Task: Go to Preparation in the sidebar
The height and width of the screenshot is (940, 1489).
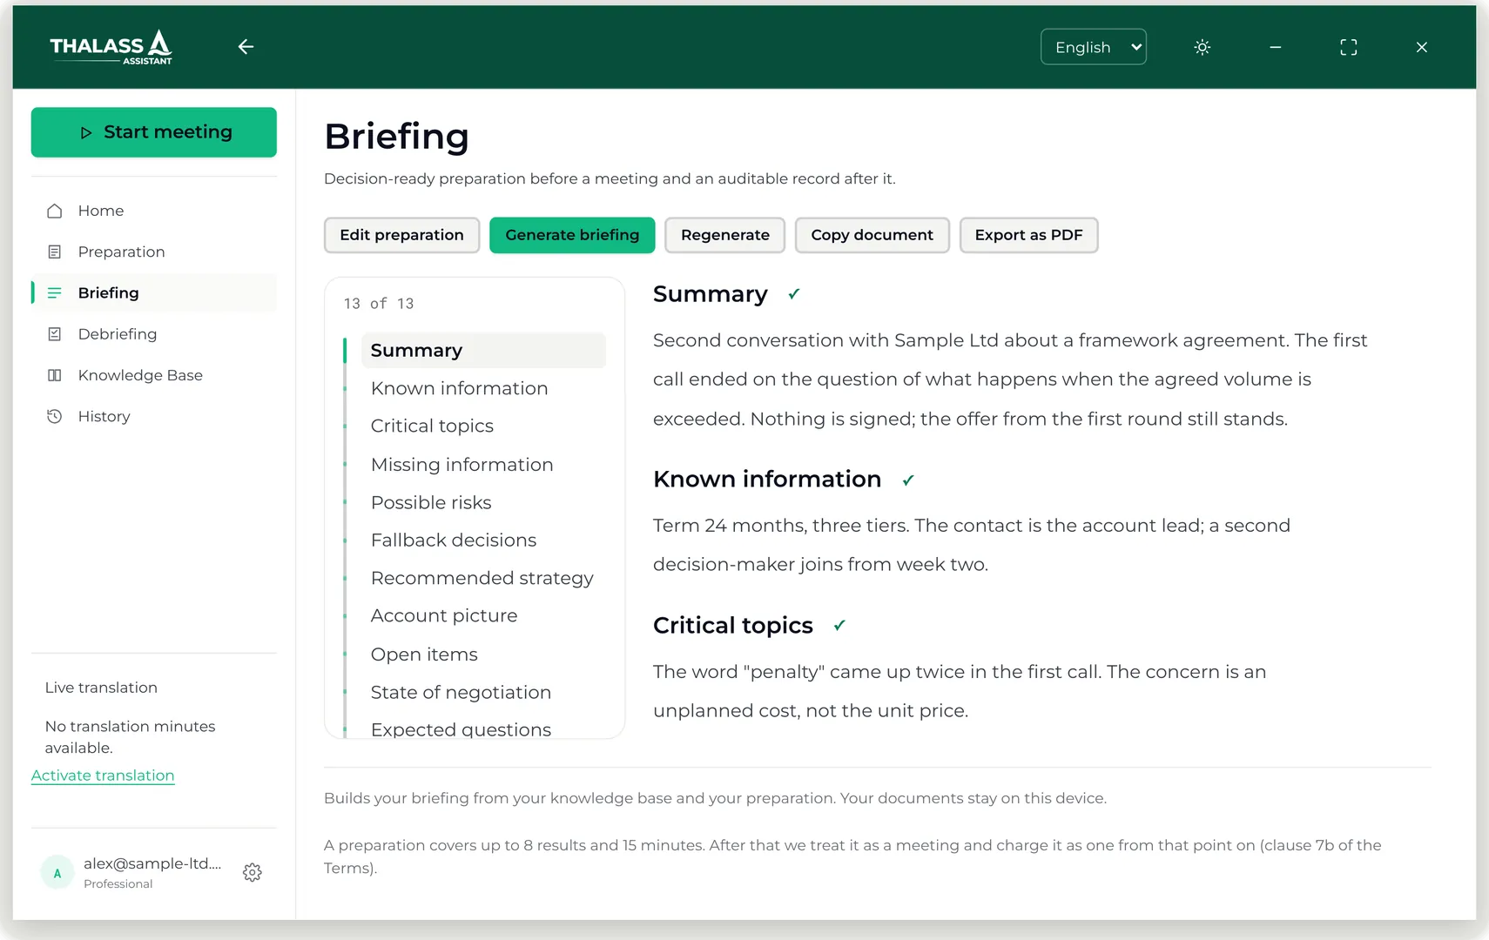Action: point(154,252)
